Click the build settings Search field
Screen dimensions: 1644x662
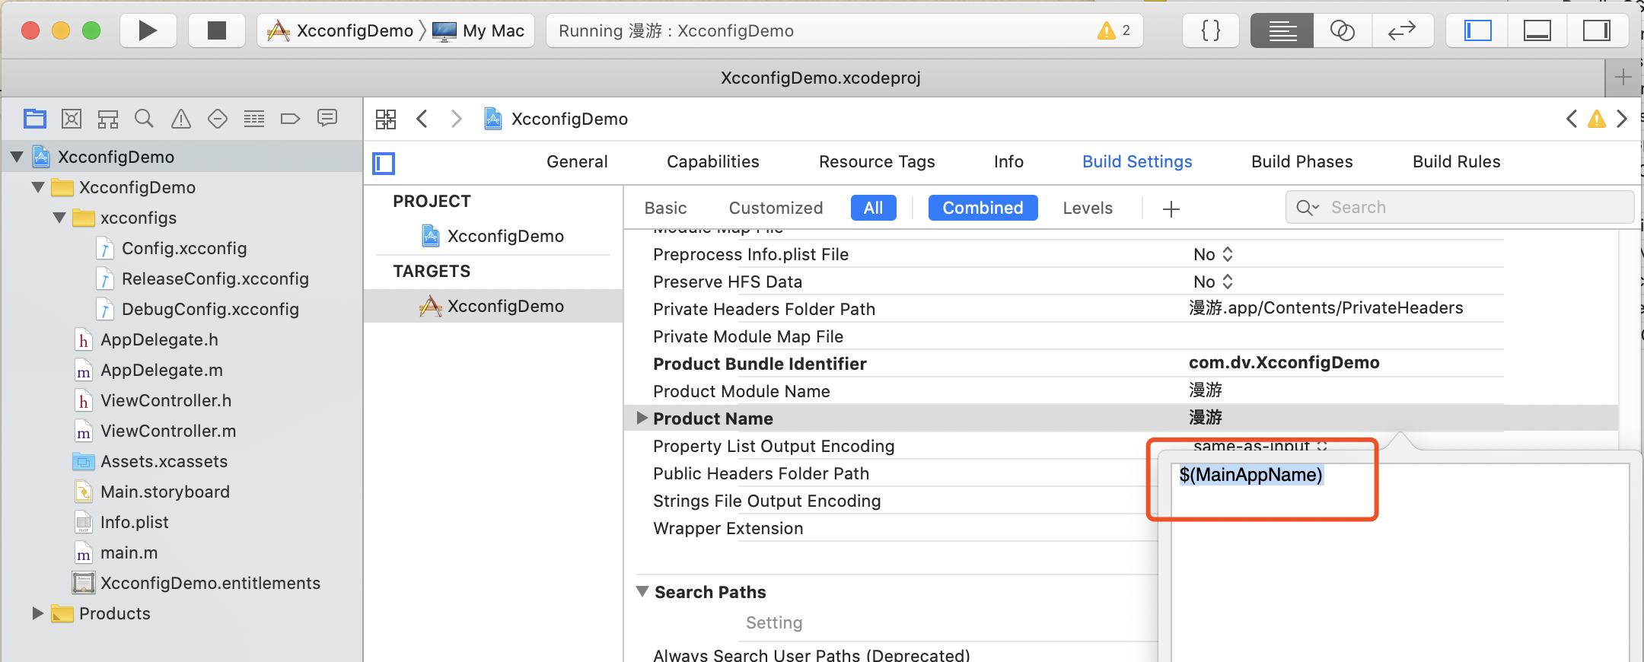click(x=1460, y=207)
